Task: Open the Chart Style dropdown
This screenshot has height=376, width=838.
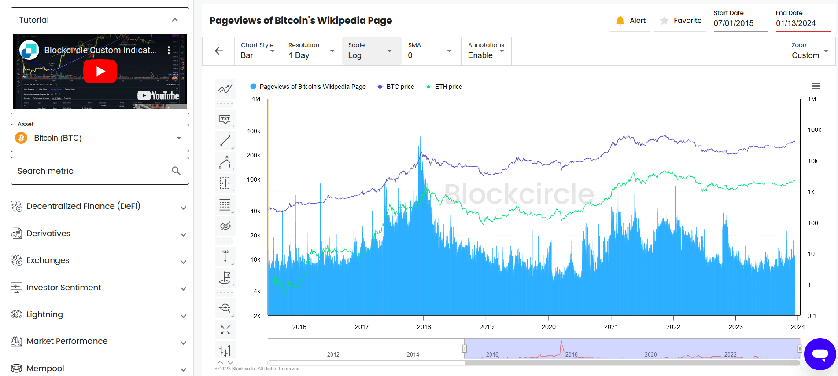Action: 258,51
